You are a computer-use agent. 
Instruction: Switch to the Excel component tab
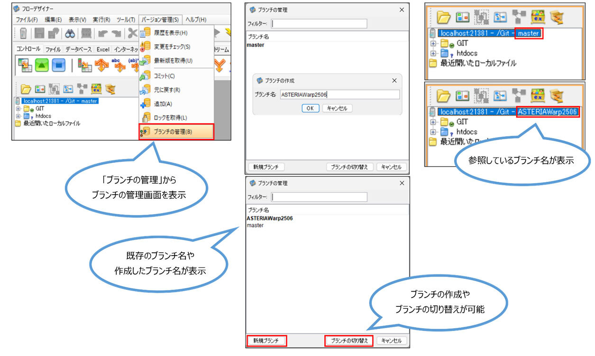pos(103,48)
